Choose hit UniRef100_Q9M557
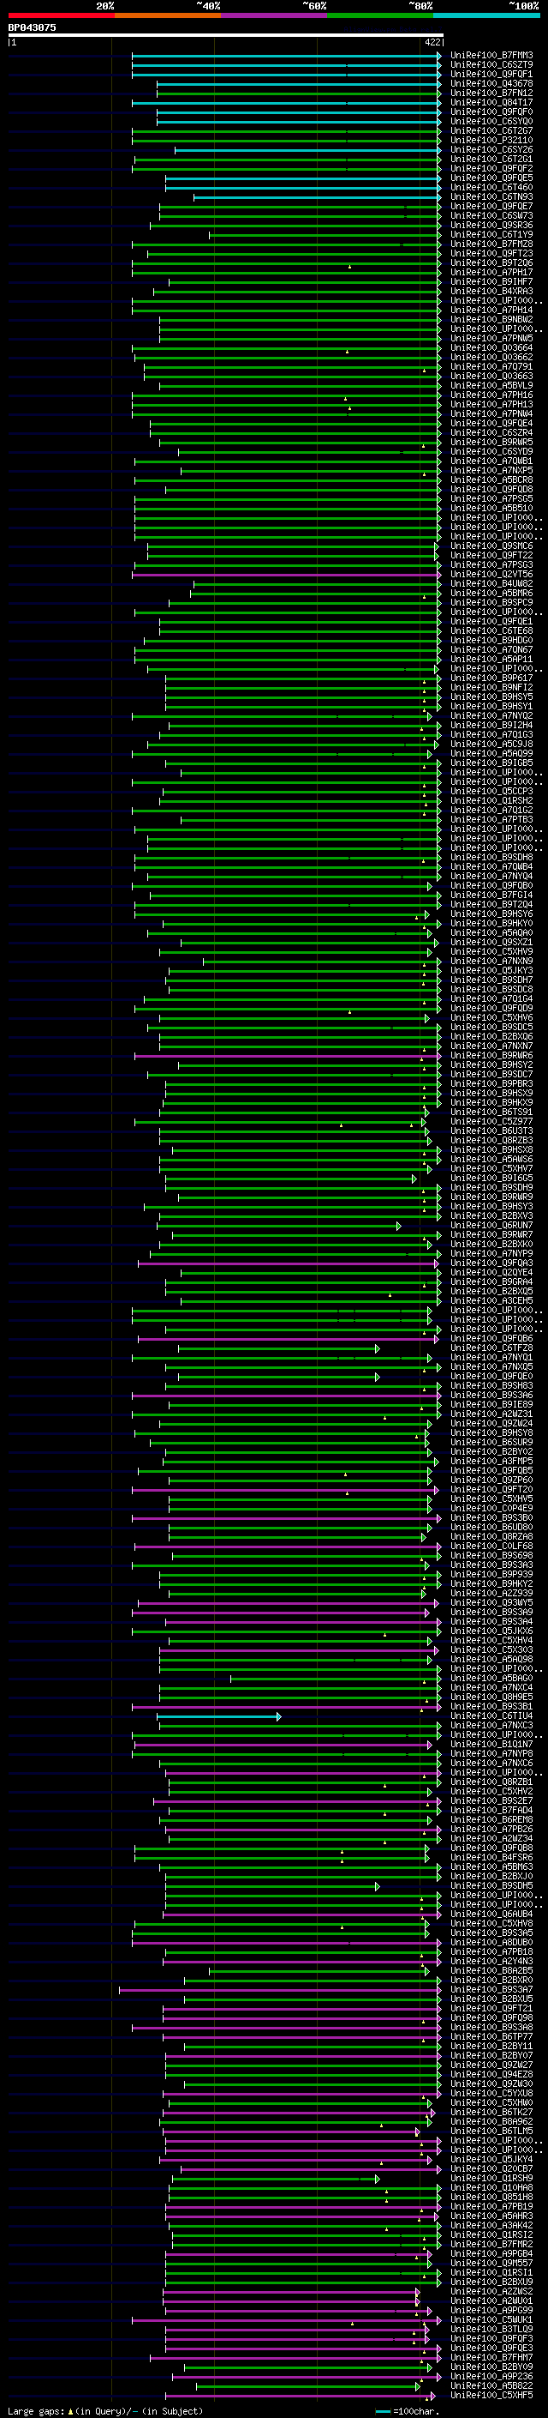Viewport: 548px width, 2418px height. click(x=491, y=2262)
